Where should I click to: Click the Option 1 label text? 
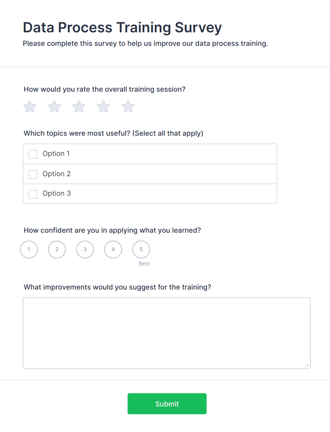click(56, 153)
